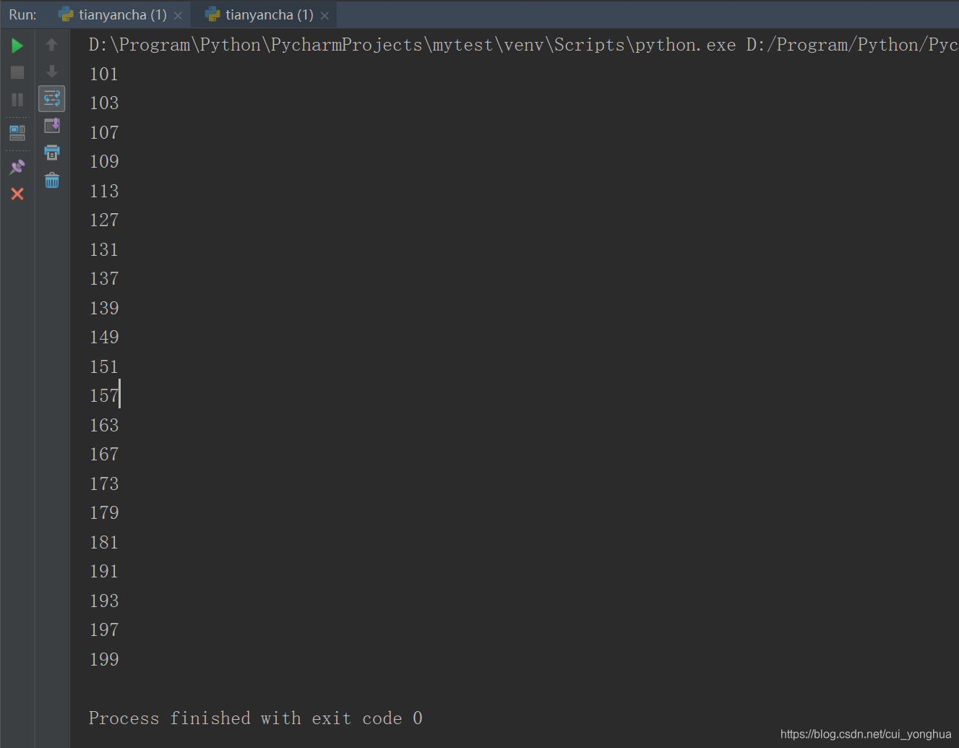The height and width of the screenshot is (748, 959).
Task: Click the Down the Stack Trace arrow
Action: (52, 72)
